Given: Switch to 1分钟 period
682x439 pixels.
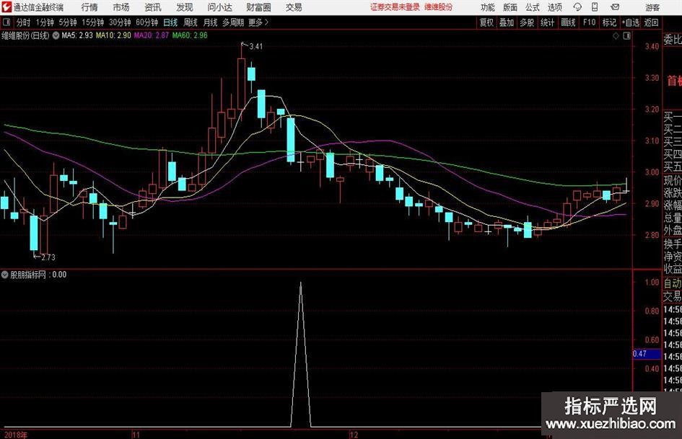Looking at the screenshot, I should tap(45, 22).
